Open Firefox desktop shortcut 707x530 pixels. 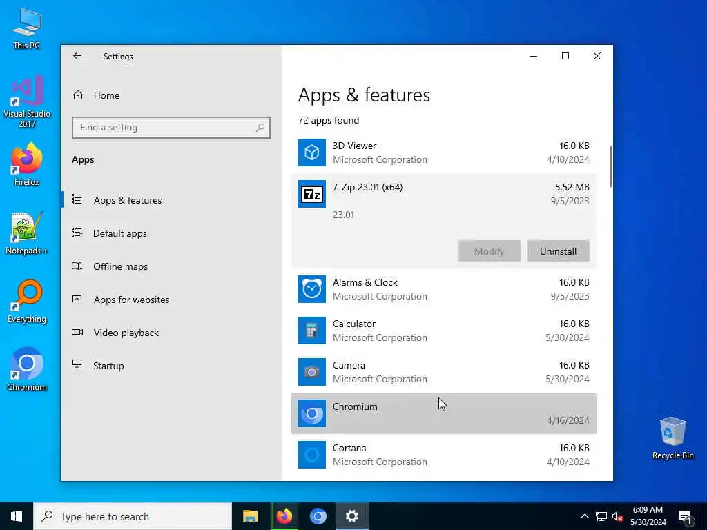[x=27, y=164]
